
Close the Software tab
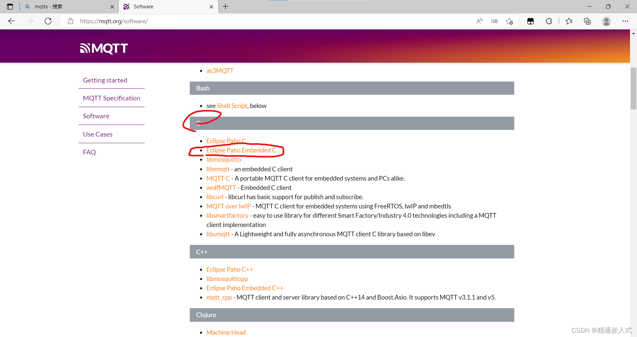pos(211,7)
